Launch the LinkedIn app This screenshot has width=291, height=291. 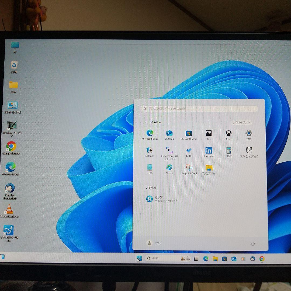click(x=209, y=150)
